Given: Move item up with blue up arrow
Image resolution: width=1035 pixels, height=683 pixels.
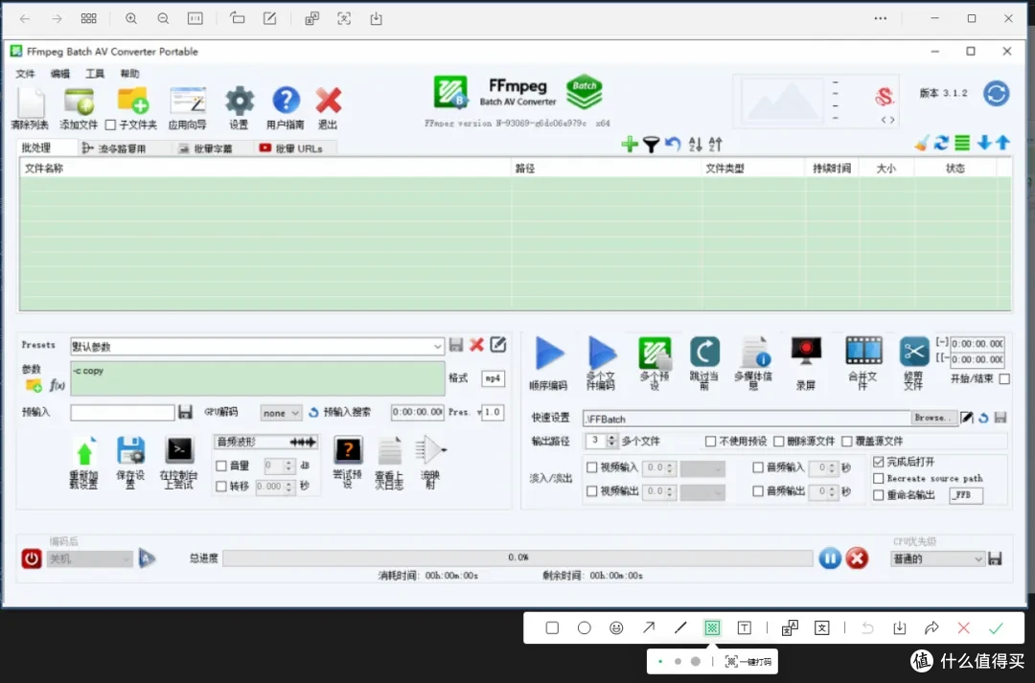Looking at the screenshot, I should click(1002, 143).
